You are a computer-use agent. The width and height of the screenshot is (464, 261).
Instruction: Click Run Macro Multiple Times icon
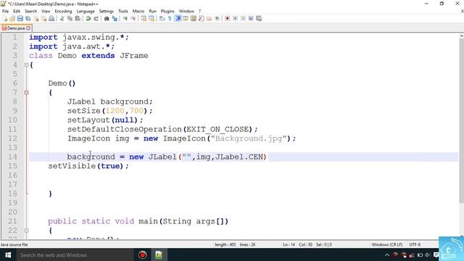point(251,18)
